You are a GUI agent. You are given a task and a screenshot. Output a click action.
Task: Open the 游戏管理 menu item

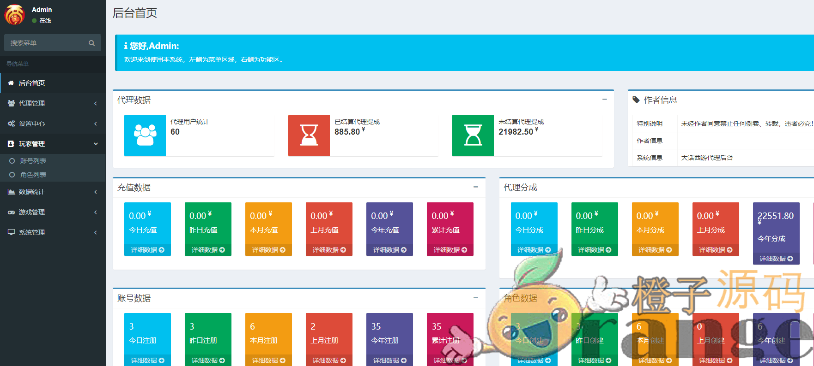(x=53, y=212)
